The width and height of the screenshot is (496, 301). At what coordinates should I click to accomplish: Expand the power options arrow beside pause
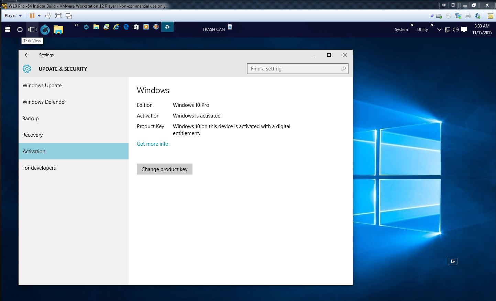click(x=39, y=15)
